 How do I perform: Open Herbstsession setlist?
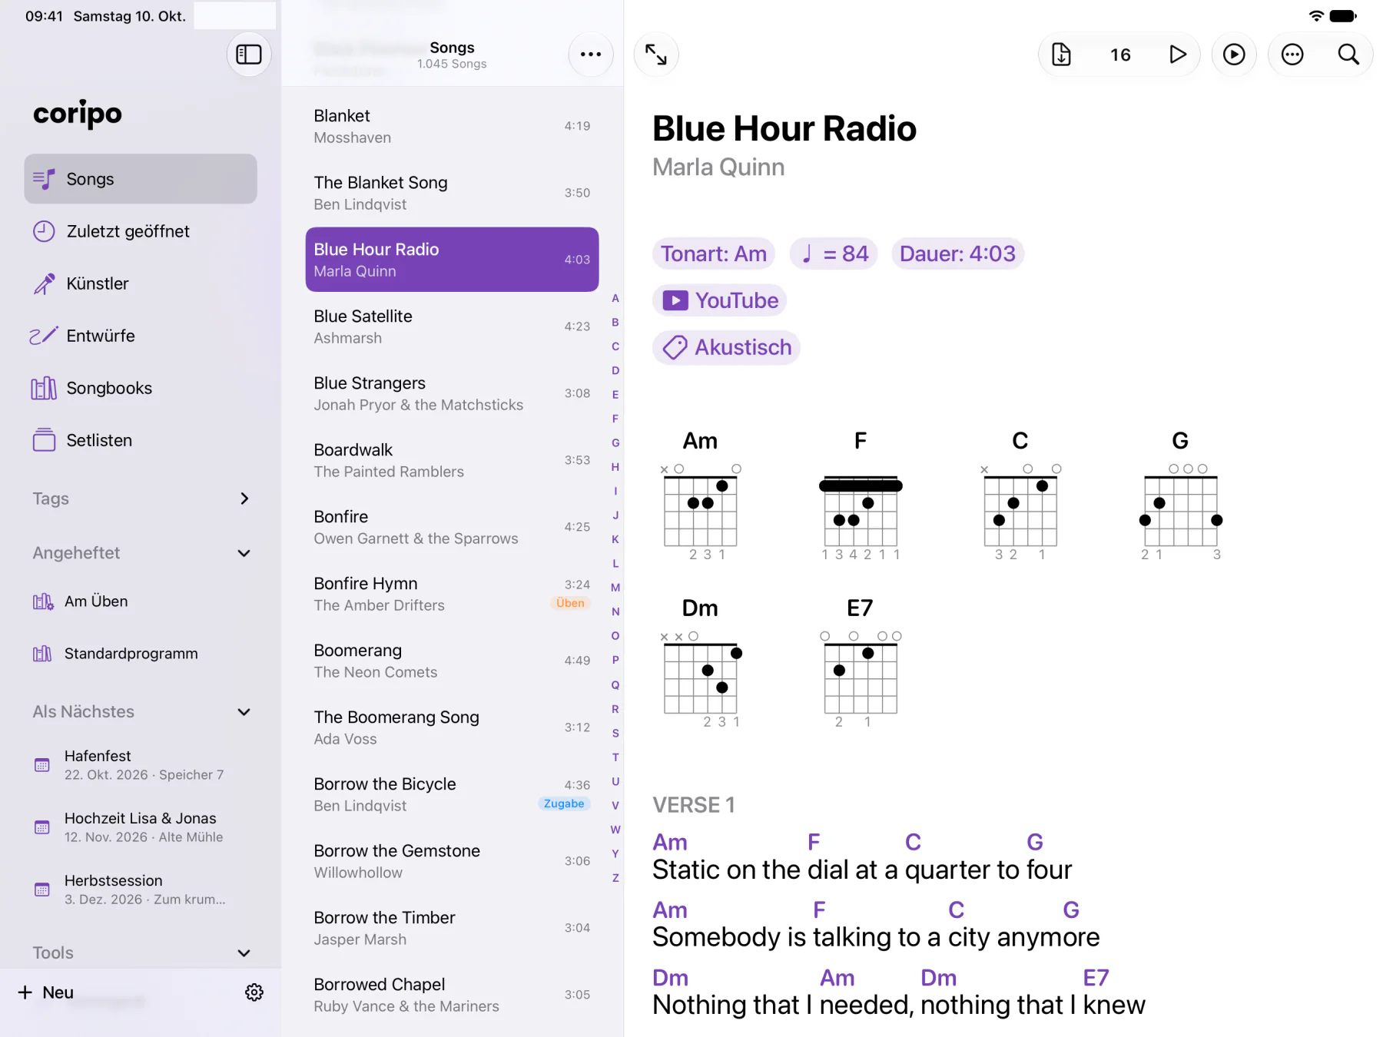click(141, 890)
